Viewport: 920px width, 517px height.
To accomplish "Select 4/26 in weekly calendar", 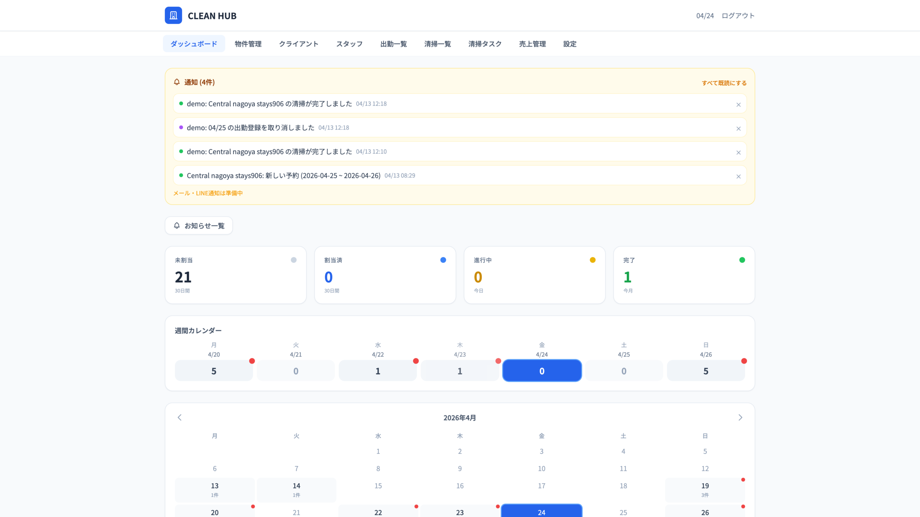I will [706, 371].
